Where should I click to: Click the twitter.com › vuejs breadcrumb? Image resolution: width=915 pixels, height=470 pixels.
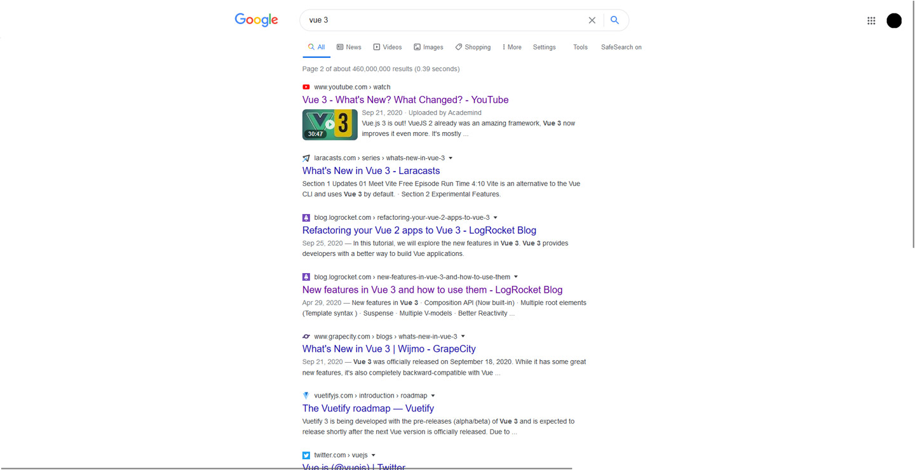tap(340, 455)
